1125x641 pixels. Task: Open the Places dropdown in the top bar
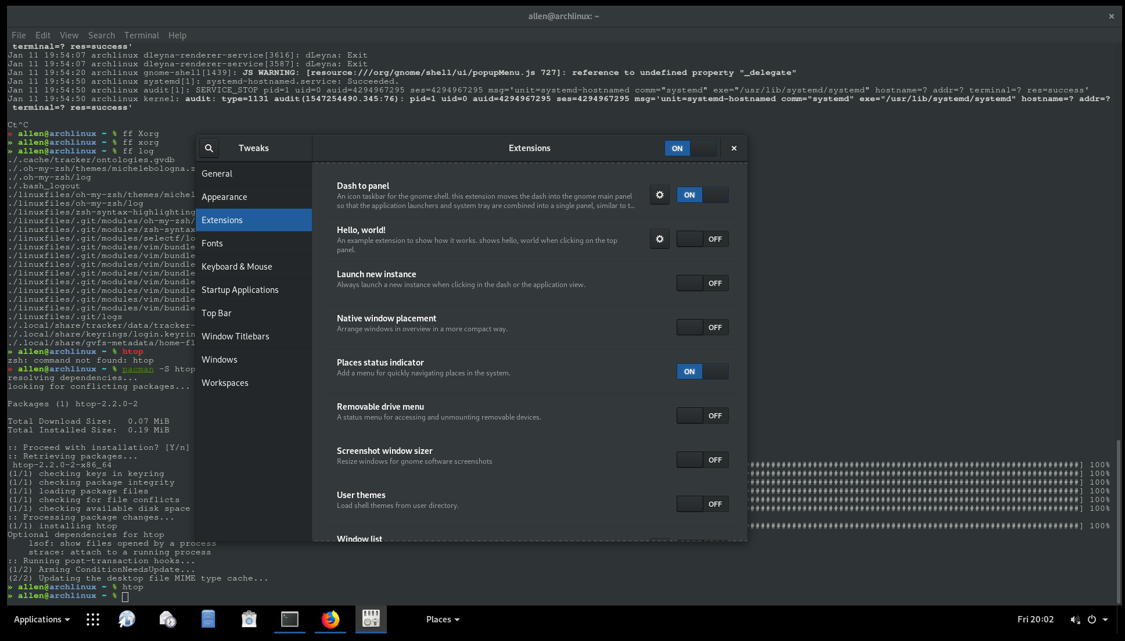click(443, 619)
